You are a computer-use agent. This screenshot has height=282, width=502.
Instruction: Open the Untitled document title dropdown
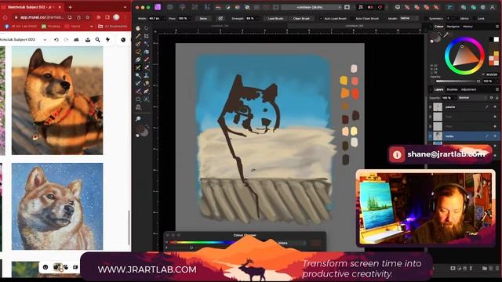(311, 7)
